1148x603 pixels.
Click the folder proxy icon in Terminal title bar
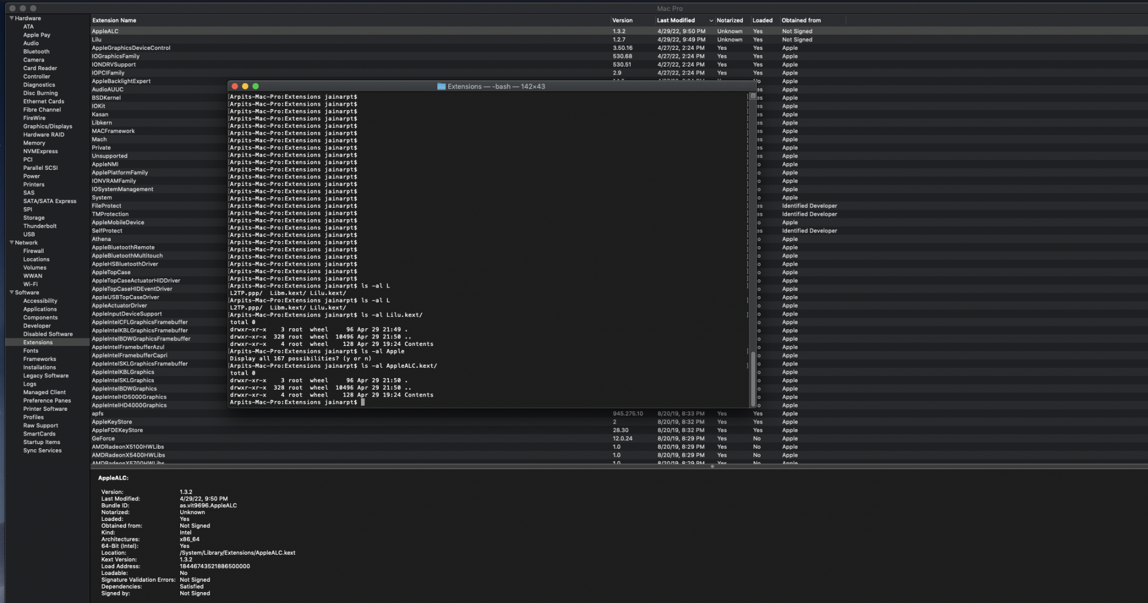pos(441,87)
